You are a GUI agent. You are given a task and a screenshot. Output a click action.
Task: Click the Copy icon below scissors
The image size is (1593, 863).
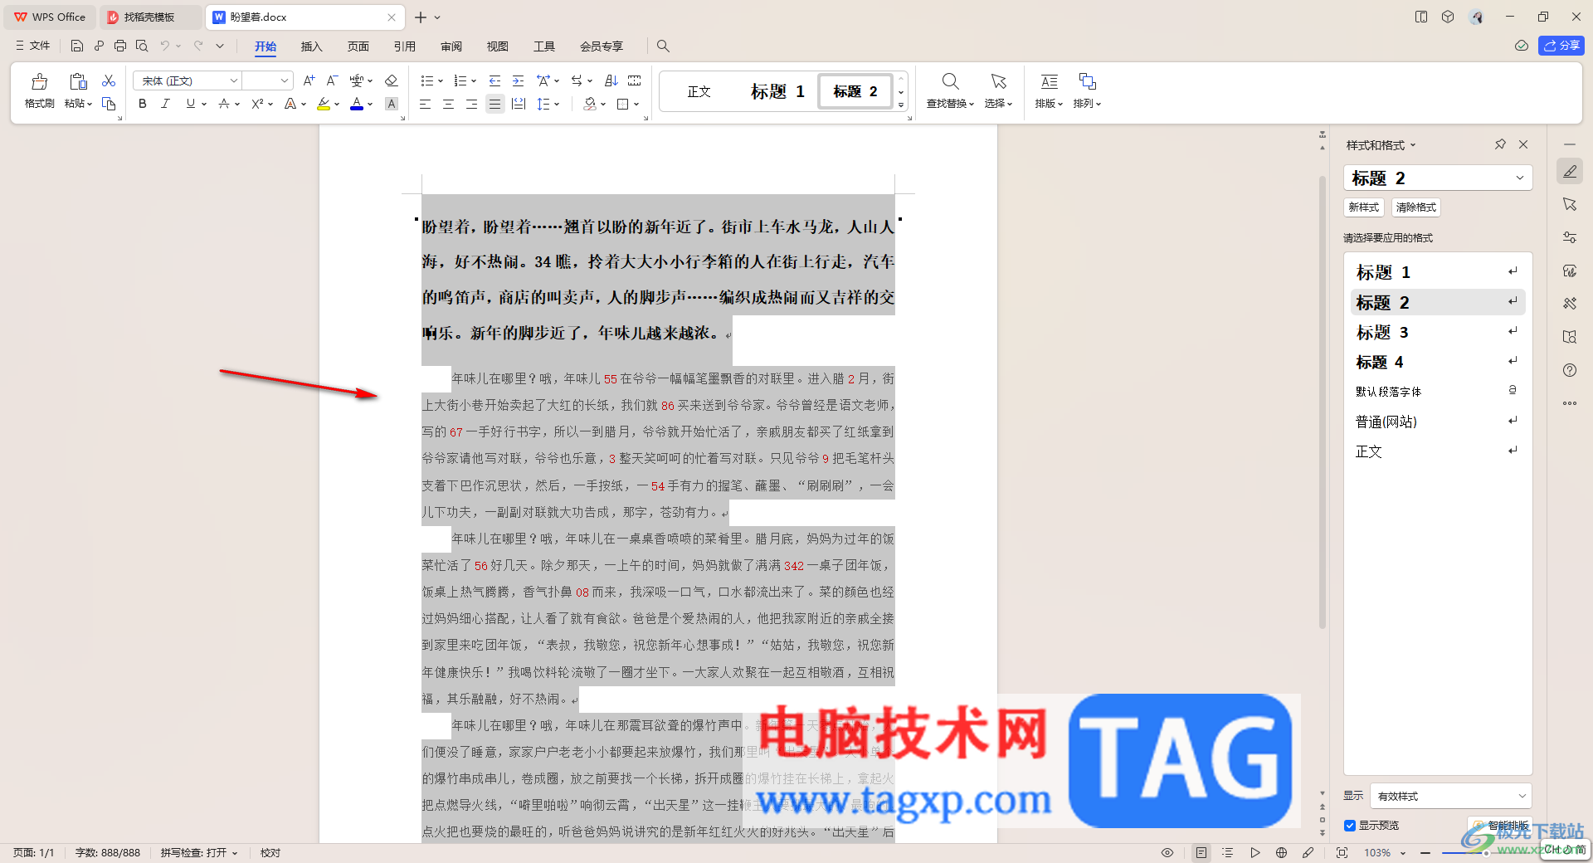click(x=109, y=104)
